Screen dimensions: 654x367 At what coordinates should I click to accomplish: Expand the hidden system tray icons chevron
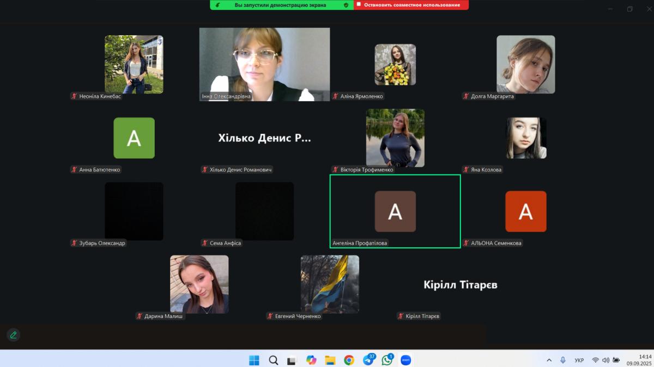point(549,360)
